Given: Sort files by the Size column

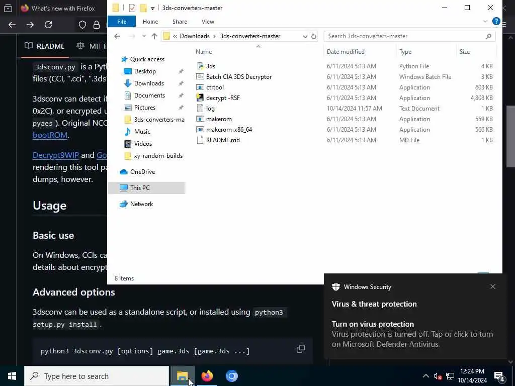Looking at the screenshot, I should point(464,52).
